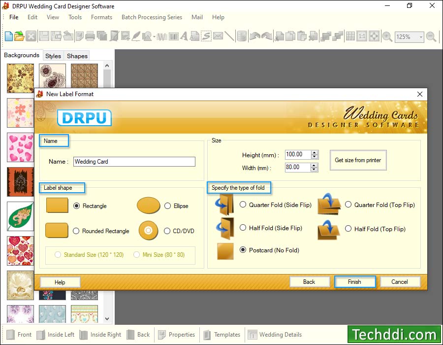Click the Undo arrow icon
This screenshot has width=443, height=345.
pos(255,36)
